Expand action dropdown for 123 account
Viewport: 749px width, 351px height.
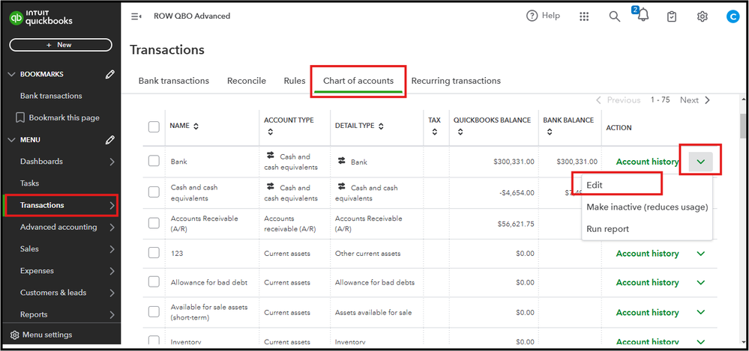[x=701, y=254]
